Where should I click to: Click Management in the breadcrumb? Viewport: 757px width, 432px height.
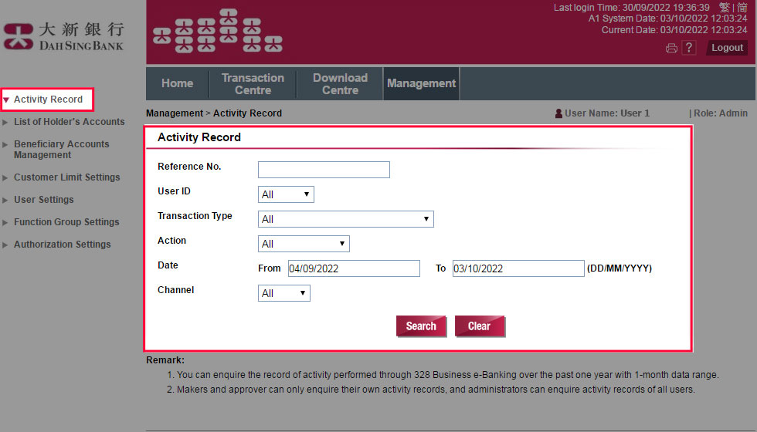pos(175,113)
